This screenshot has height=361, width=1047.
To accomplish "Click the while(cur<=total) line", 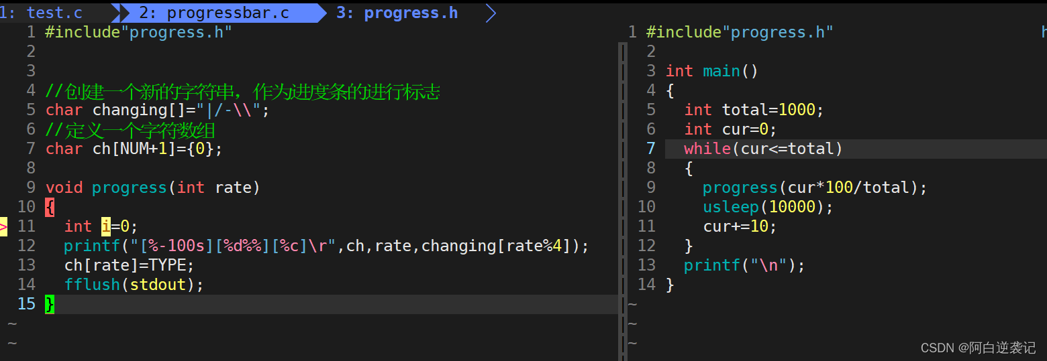I will pos(763,149).
